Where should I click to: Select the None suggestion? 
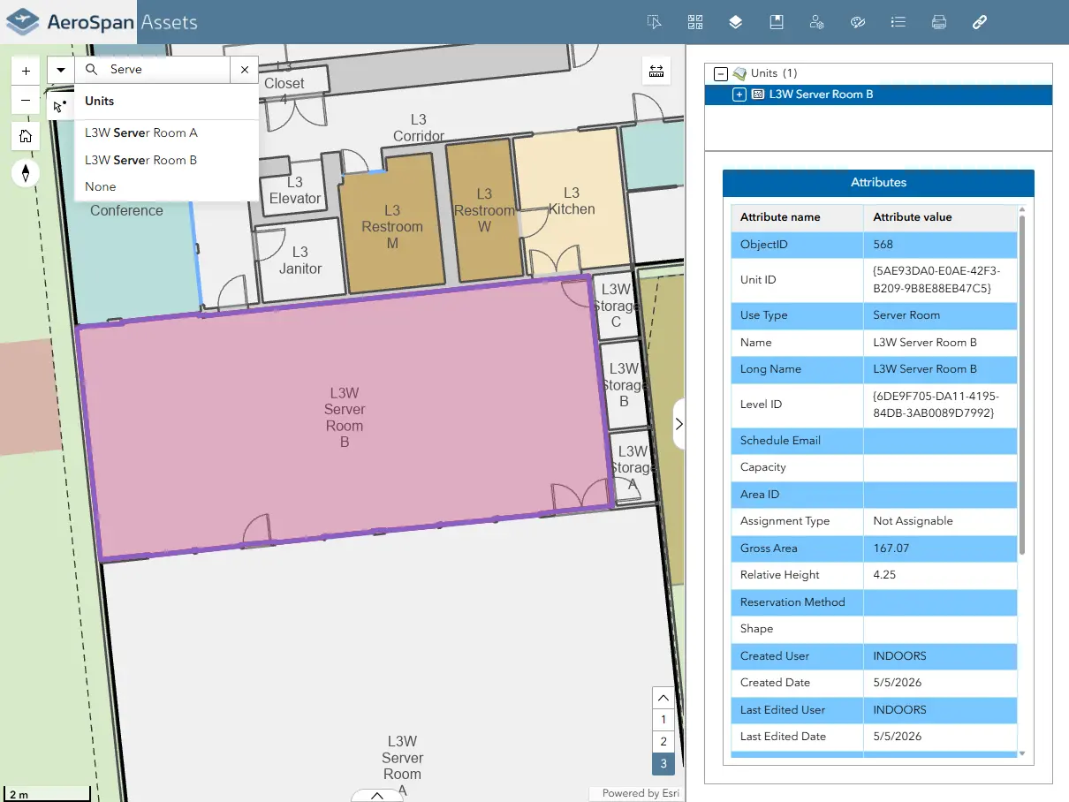[166, 186]
